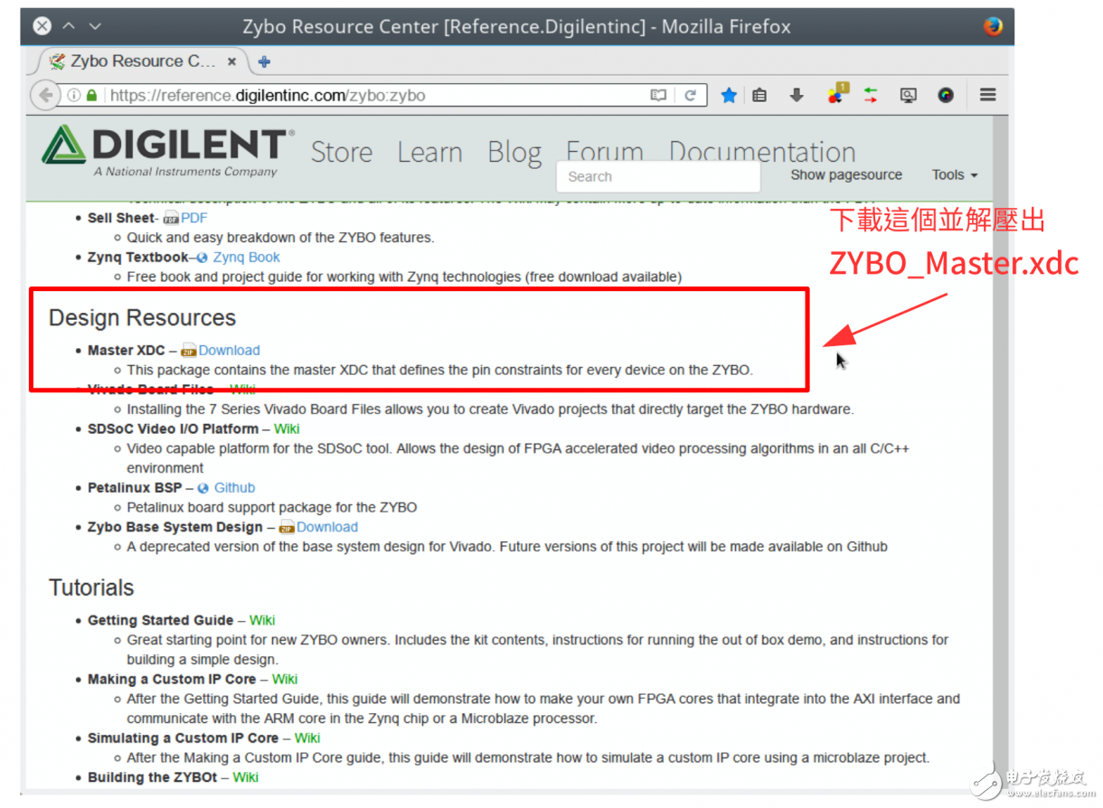Click the blue bookmark star icon
Screen dimensions: 1103x808
(x=729, y=95)
